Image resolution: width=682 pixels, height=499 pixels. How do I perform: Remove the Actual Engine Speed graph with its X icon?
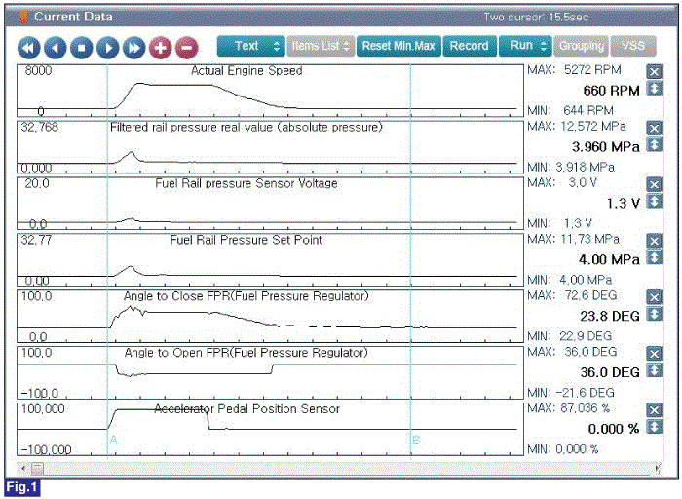pyautogui.click(x=654, y=71)
